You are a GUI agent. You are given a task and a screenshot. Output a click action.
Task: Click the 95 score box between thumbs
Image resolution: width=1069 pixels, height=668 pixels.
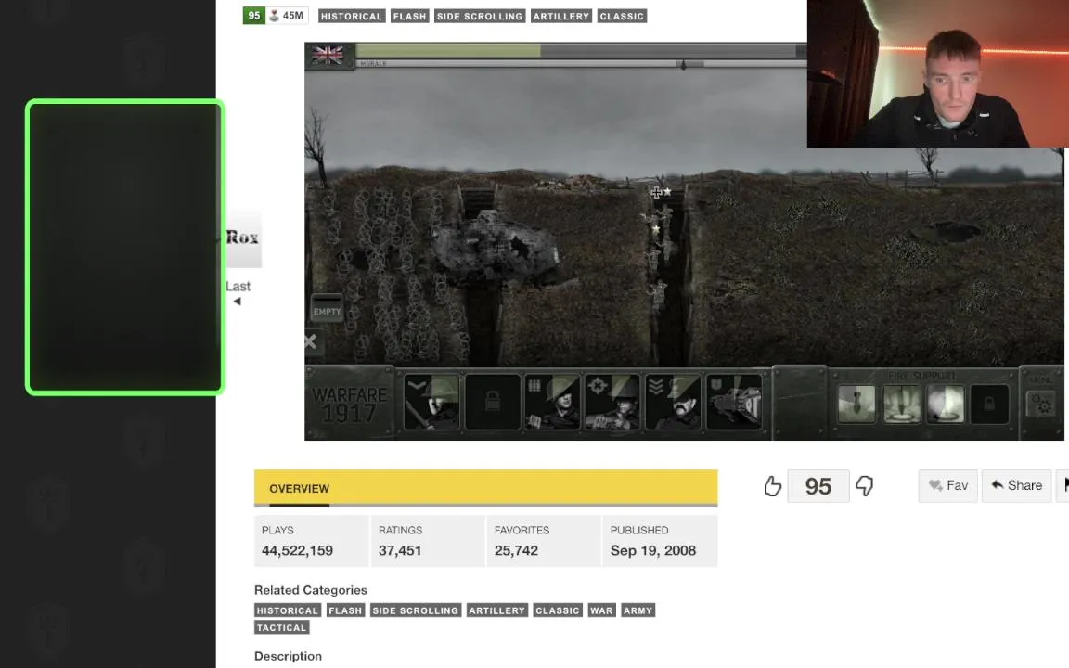tap(818, 486)
